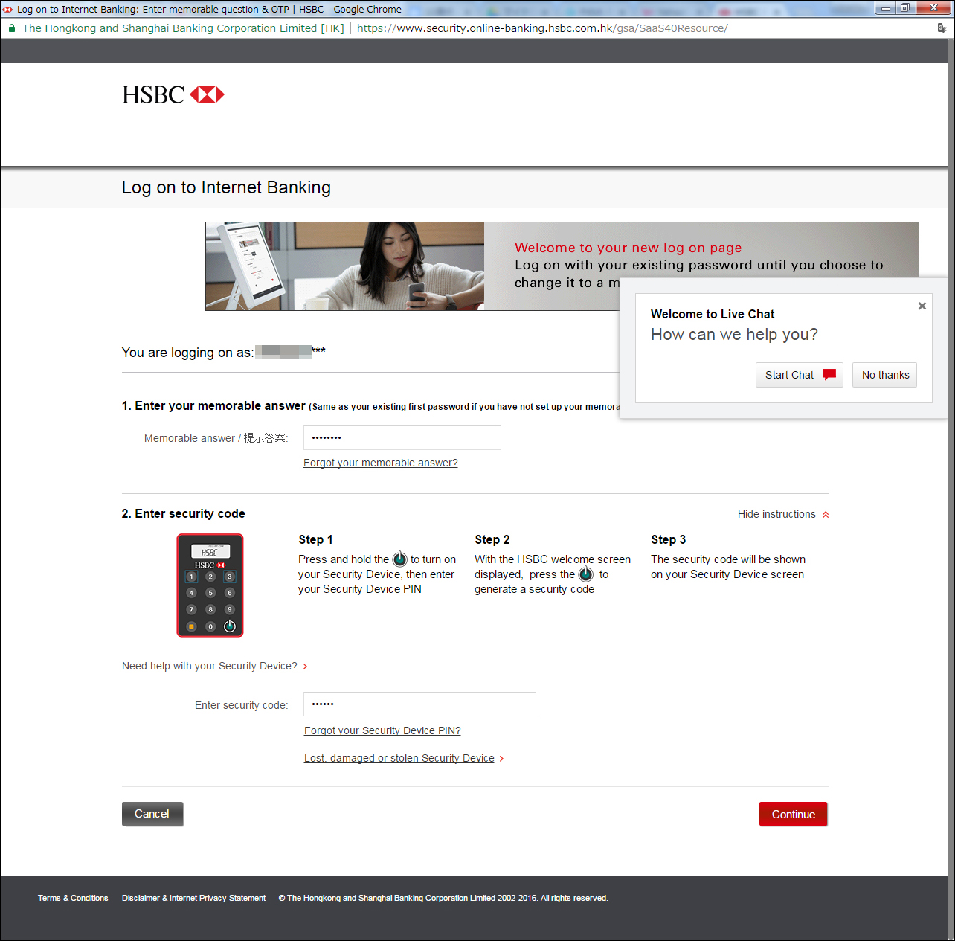The height and width of the screenshot is (941, 955).
Task: Click '2. Enter security code' heading
Action: click(x=184, y=513)
